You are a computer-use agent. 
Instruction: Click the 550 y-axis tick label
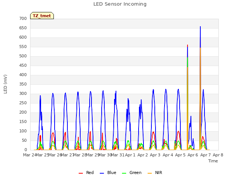point(23,47)
